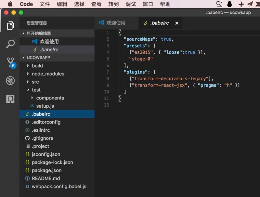This screenshot has height=197, width=260.
Task: Open the 转到 menu
Action: (x=113, y=4)
